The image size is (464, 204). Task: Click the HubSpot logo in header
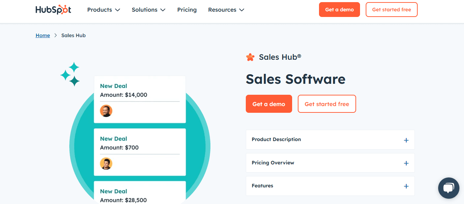pos(53,10)
